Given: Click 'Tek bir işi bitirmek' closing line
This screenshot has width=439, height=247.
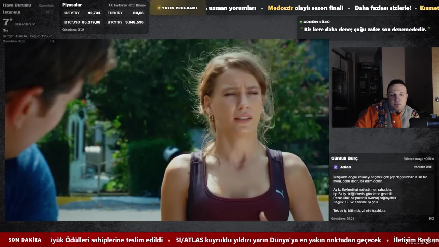Looking at the screenshot, I should (359, 211).
